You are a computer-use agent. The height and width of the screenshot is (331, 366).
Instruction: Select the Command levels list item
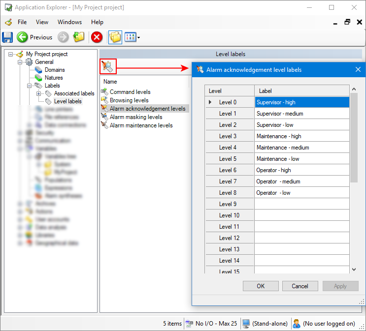point(130,92)
